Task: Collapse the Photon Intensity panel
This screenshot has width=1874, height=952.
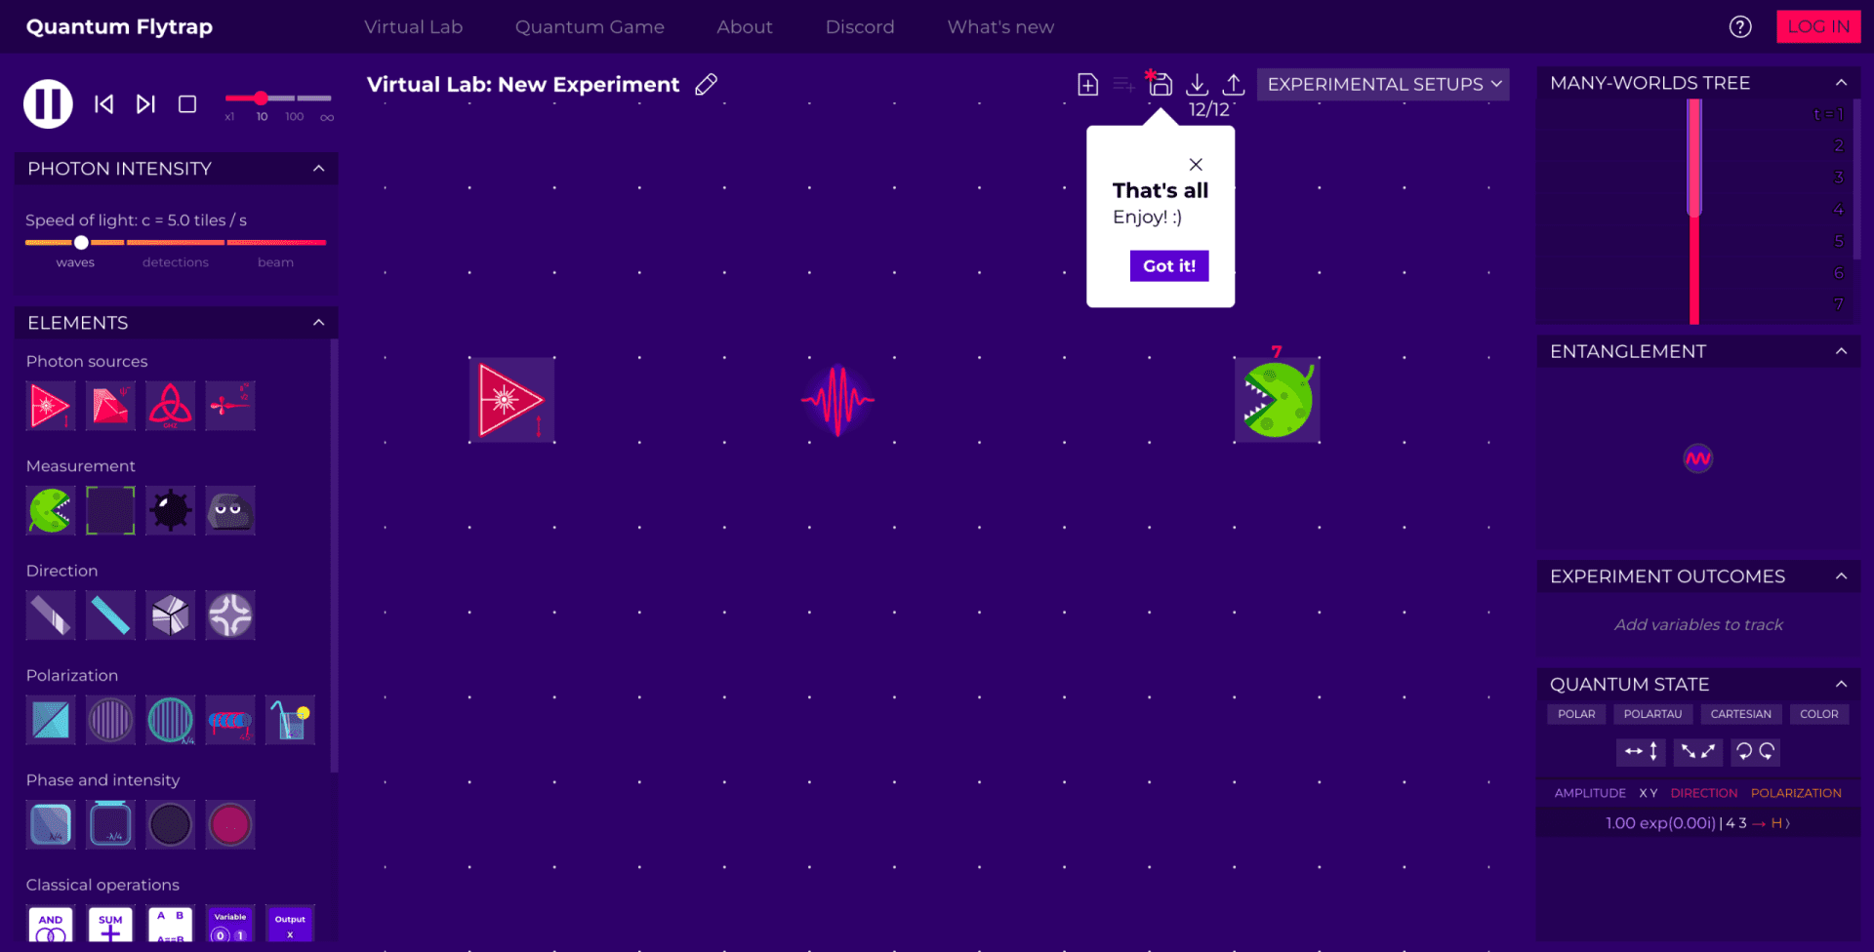Action: click(x=318, y=169)
